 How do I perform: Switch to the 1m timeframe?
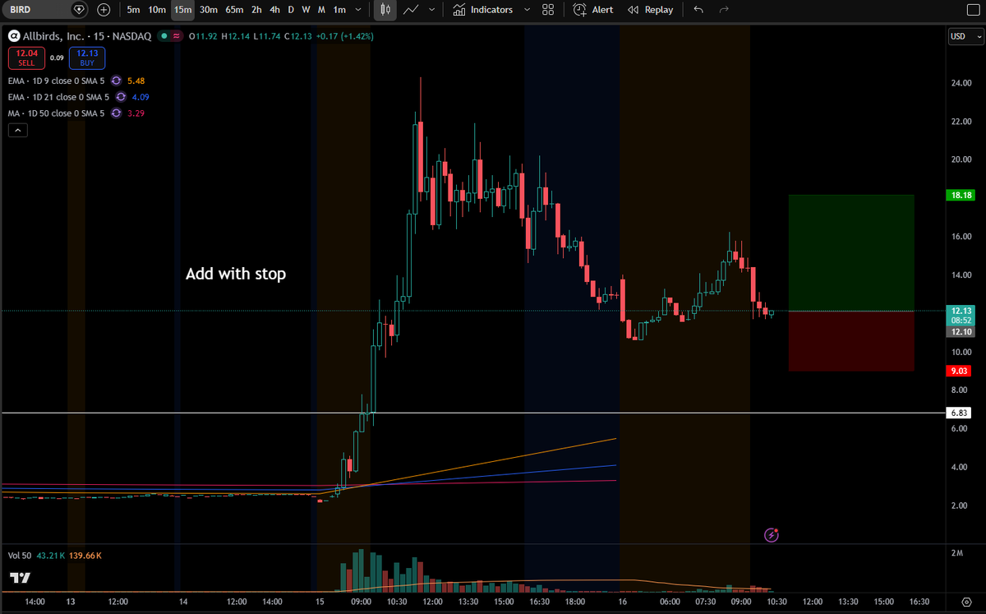coord(339,10)
